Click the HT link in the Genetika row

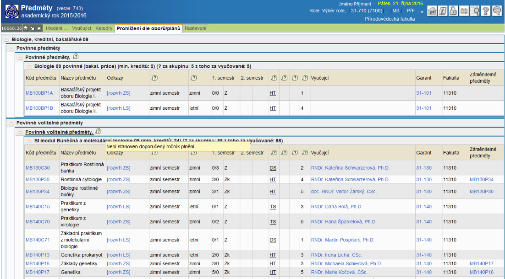pyautogui.click(x=273, y=272)
